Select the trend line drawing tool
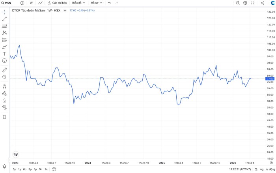This screenshot has height=173, width=276. pos(4,19)
